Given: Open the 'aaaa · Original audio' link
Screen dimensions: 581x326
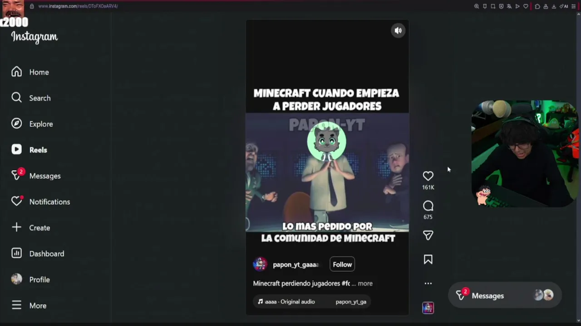Looking at the screenshot, I should (x=286, y=302).
